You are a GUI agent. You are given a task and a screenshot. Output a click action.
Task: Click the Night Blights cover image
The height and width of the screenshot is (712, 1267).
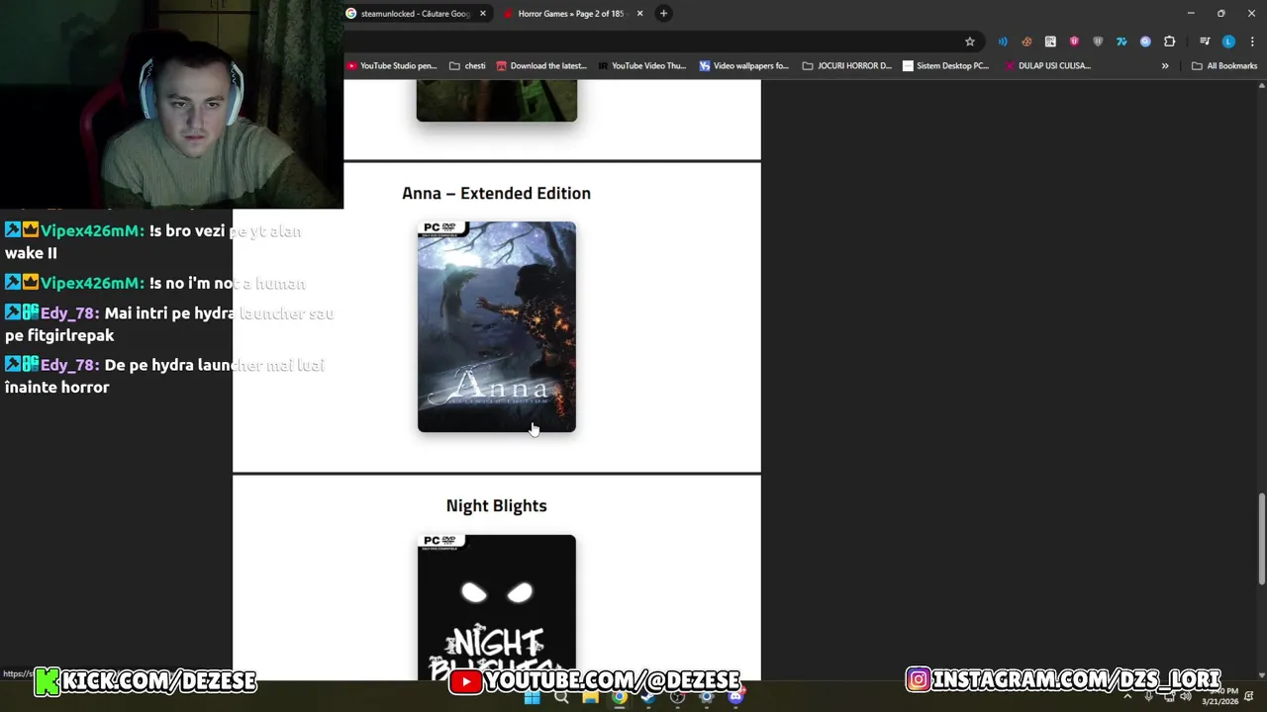(496, 607)
